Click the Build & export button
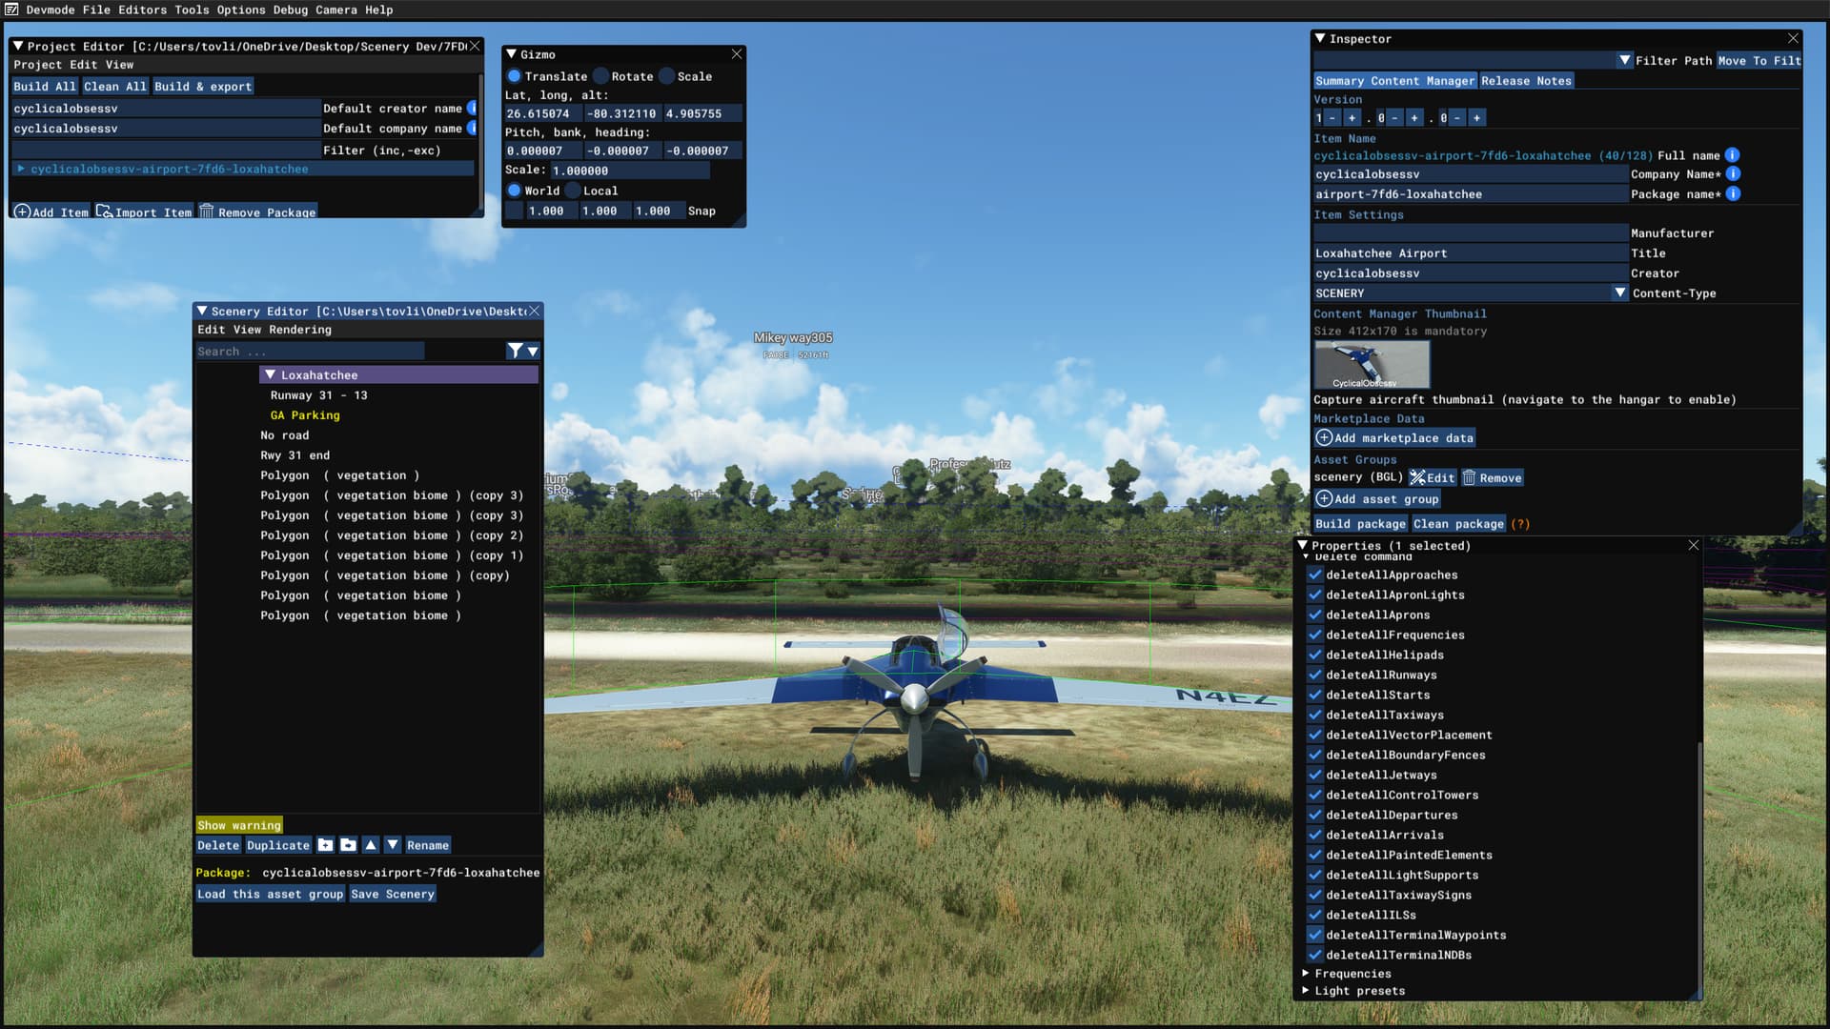This screenshot has height=1029, width=1830. 202,86
